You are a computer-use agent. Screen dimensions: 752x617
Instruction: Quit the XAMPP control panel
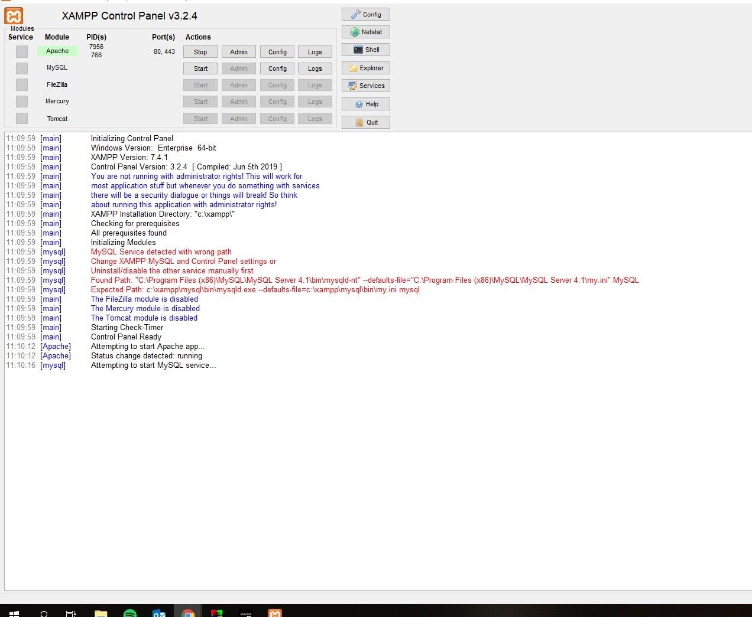[x=366, y=122]
